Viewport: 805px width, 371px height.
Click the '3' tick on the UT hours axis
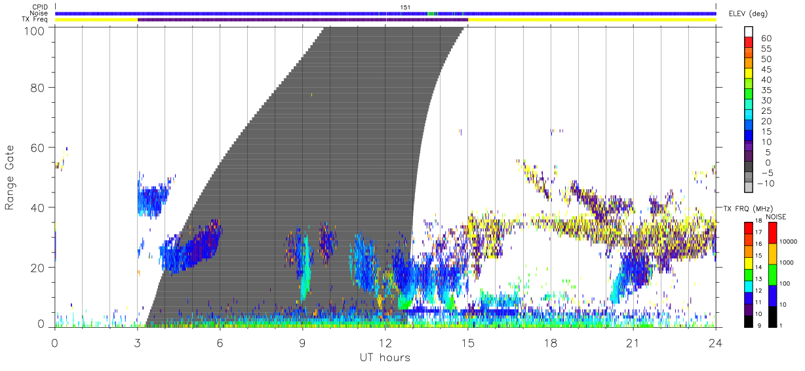[138, 342]
